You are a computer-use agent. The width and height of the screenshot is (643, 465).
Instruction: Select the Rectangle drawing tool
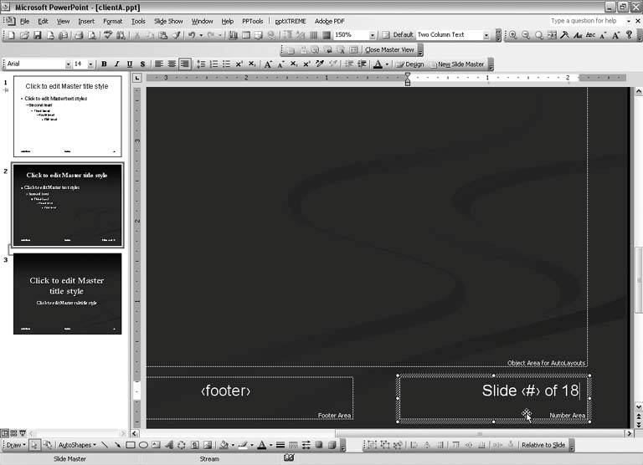coord(131,445)
